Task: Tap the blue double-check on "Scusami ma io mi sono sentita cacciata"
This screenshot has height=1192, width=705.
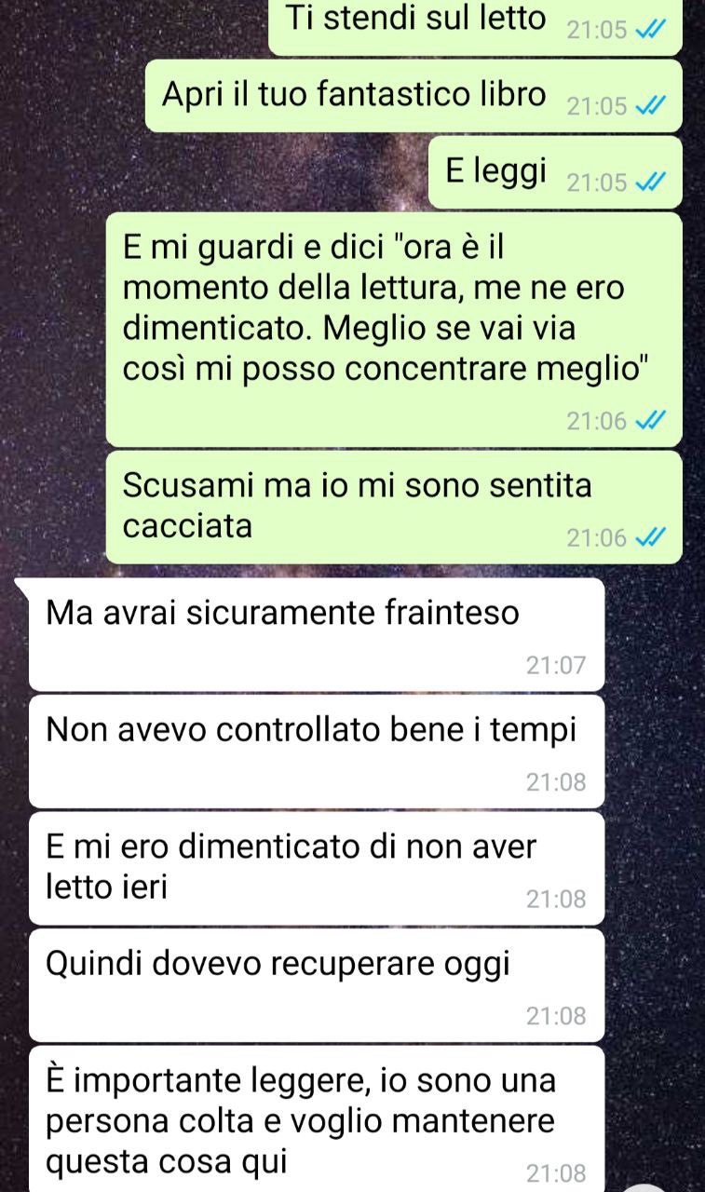Action: tap(650, 537)
